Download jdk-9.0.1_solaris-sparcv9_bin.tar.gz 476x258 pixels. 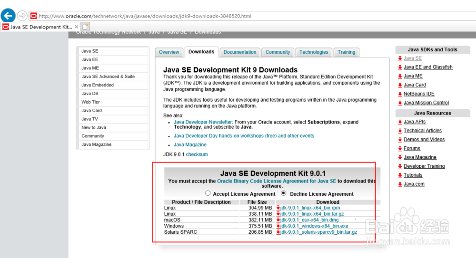(318, 232)
